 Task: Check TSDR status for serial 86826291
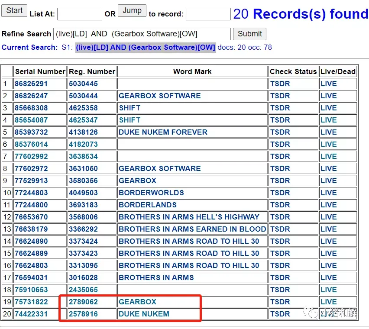280,84
